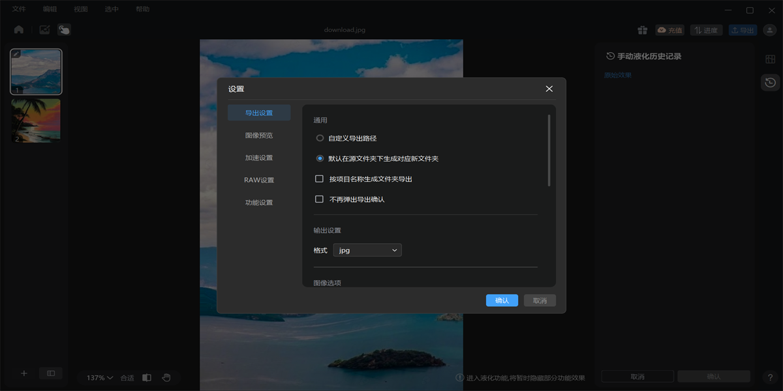Open the gift box icon
783x391 pixels.
pyautogui.click(x=642, y=30)
